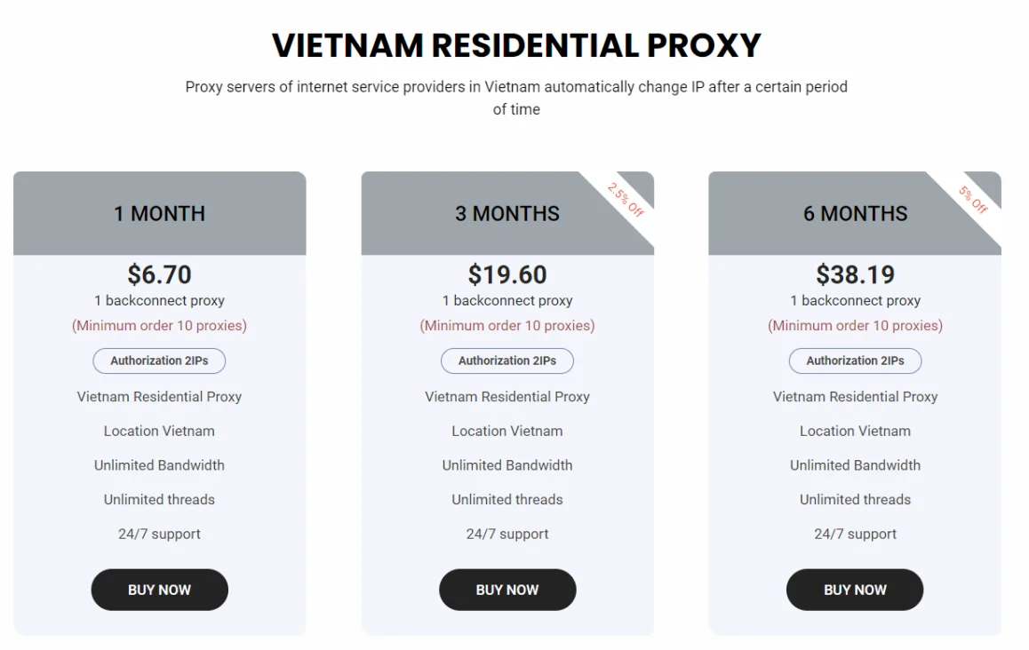Click 24/7 support in the 6 Months card
The image size is (1029, 650).
pos(855,534)
